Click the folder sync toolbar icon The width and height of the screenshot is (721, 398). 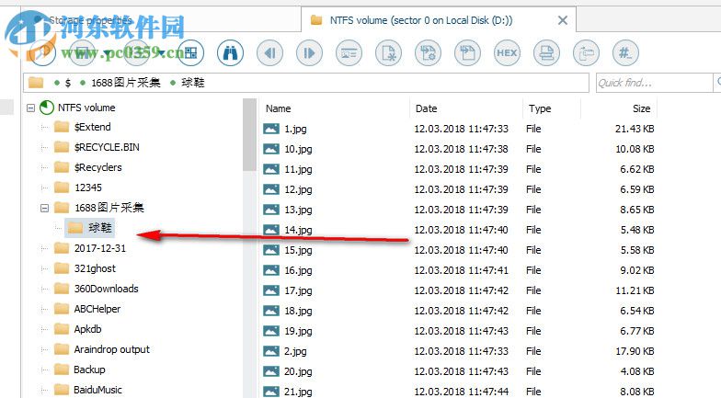click(587, 53)
